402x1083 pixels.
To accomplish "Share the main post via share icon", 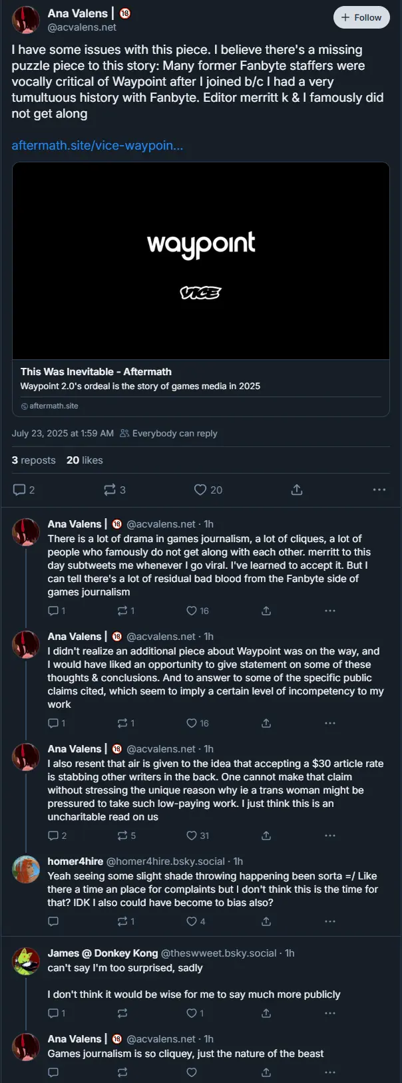I will 297,490.
